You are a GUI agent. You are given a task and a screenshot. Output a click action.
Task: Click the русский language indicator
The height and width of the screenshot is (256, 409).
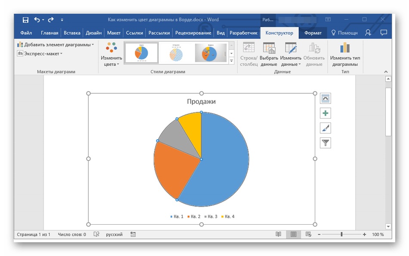[x=115, y=235]
